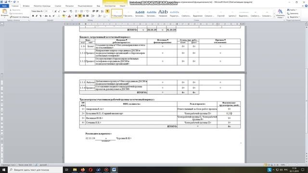
Task: Decrease font size with Shrink Font
Action: (59, 12)
